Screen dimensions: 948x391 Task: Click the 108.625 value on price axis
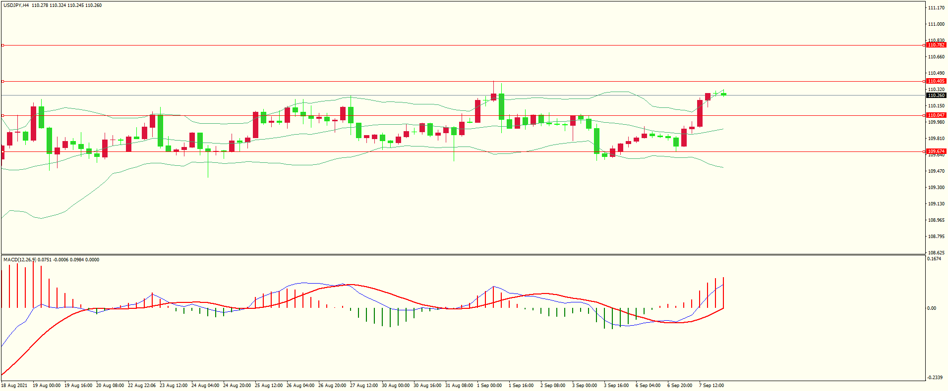(936, 252)
